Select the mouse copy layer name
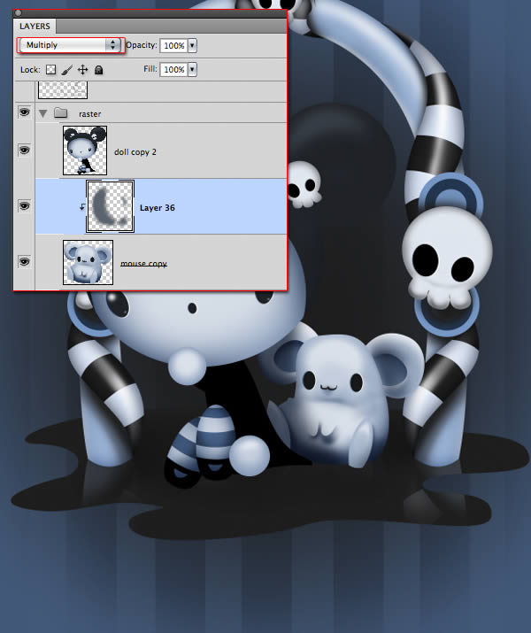 (x=143, y=264)
